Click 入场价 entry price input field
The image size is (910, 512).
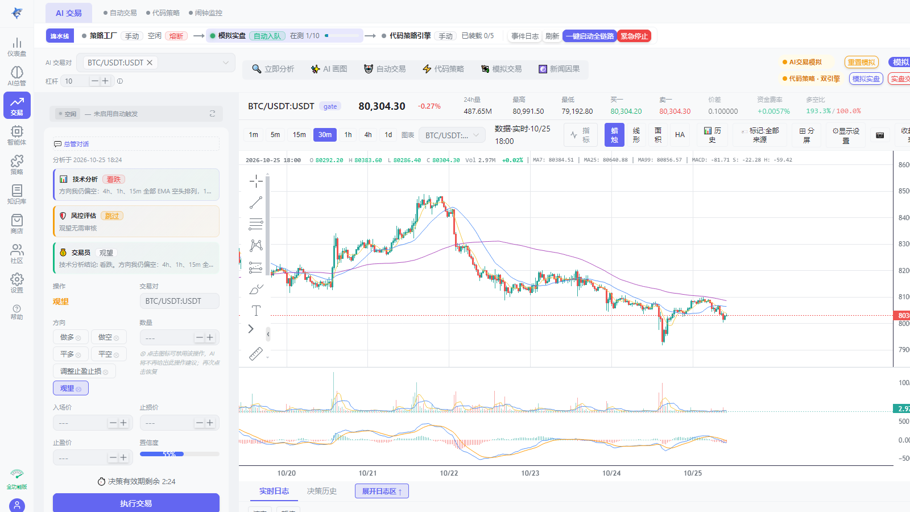tap(93, 423)
